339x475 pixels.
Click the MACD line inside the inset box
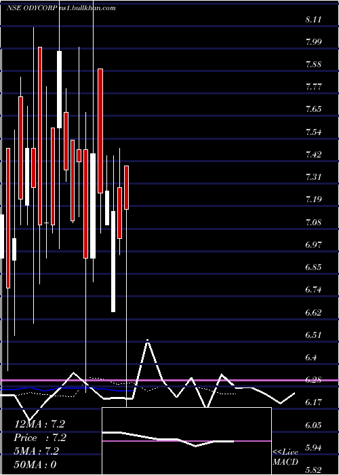168,438
